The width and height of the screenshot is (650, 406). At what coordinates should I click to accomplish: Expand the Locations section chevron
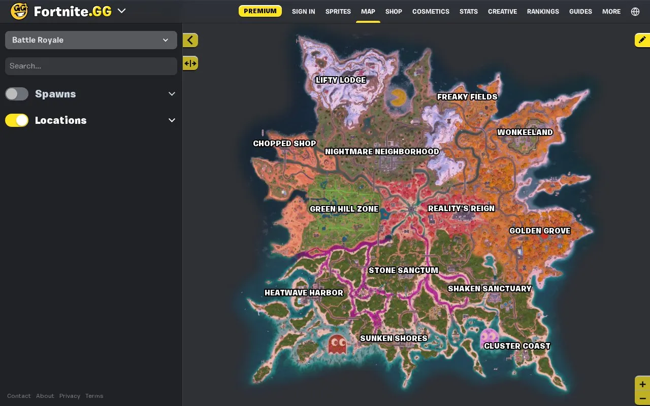(172, 120)
